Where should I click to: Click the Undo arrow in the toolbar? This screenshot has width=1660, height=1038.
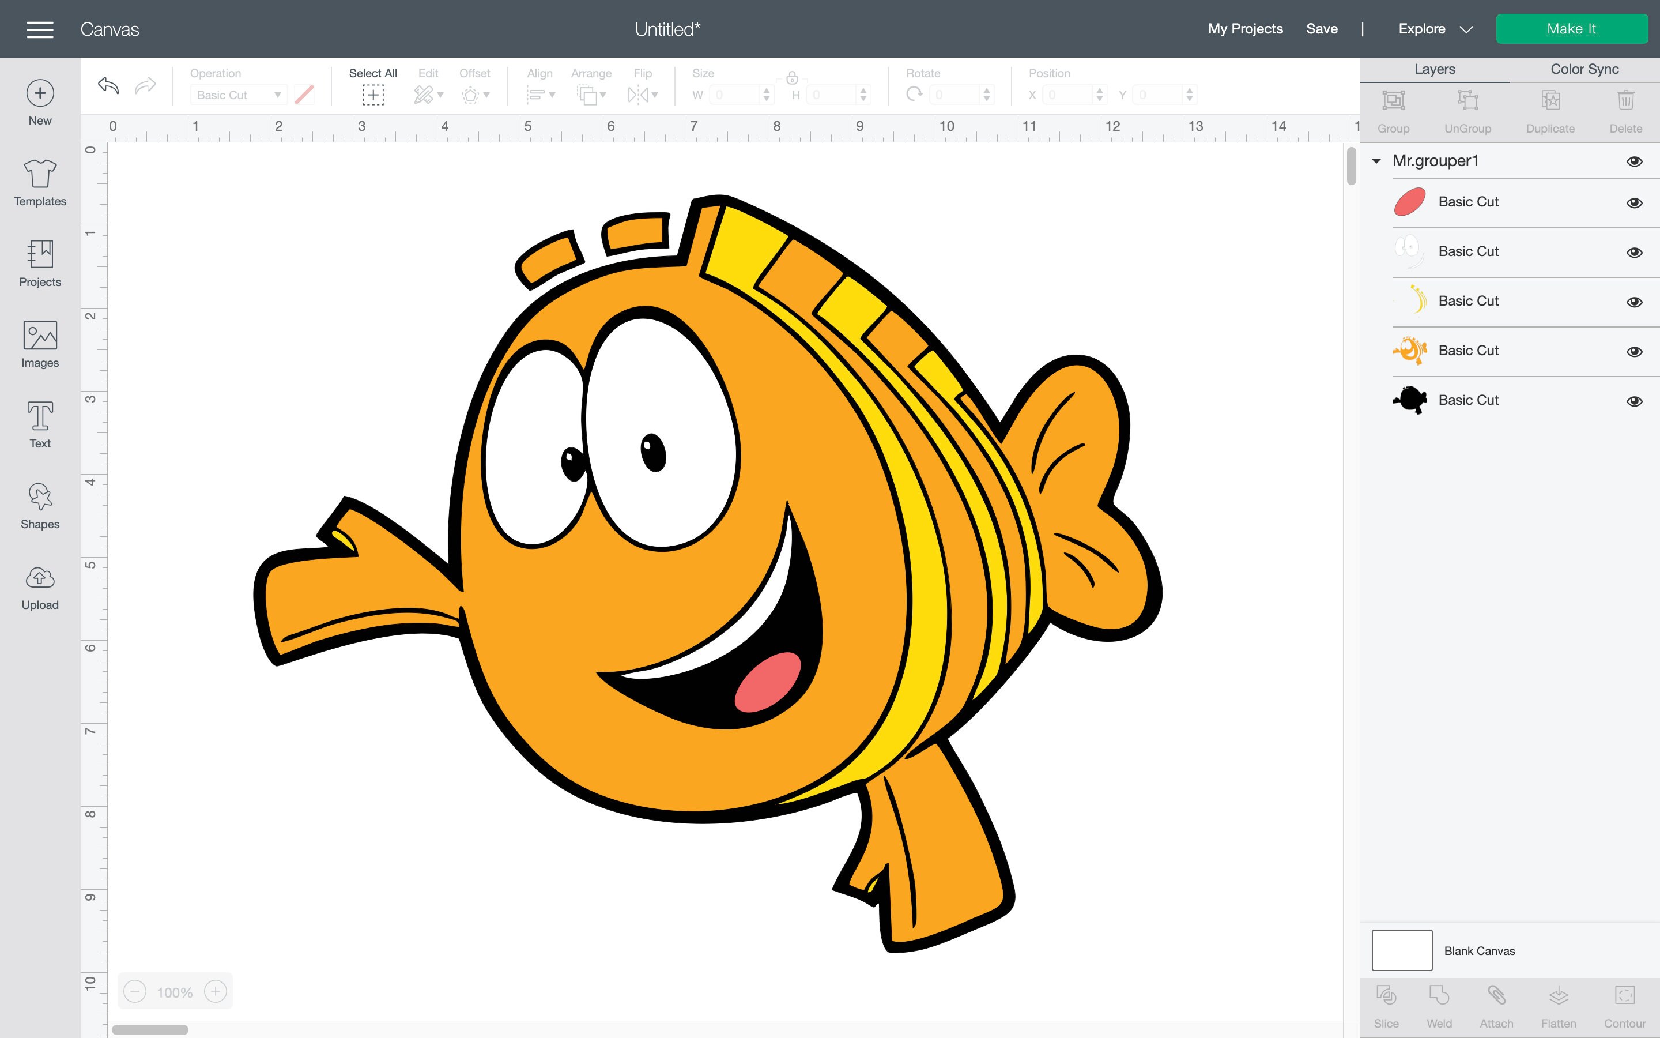point(108,86)
